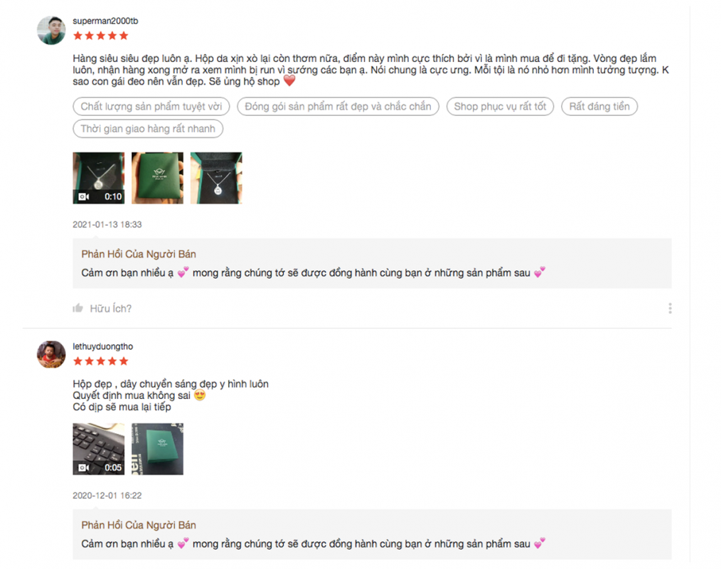Viewport: 721px width, 569px height.
Task: Click superman2000tb's five-star rating
Action: pyautogui.click(x=101, y=36)
